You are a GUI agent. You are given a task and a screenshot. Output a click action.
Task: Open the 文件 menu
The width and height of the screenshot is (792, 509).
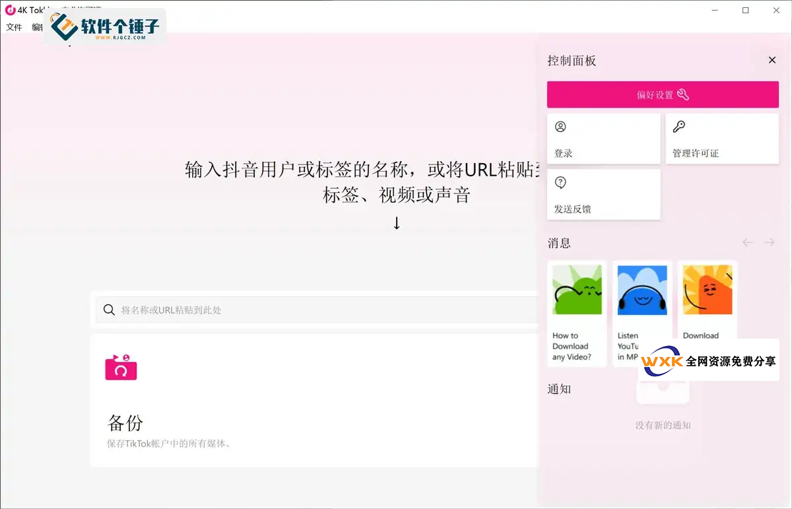[x=14, y=27]
